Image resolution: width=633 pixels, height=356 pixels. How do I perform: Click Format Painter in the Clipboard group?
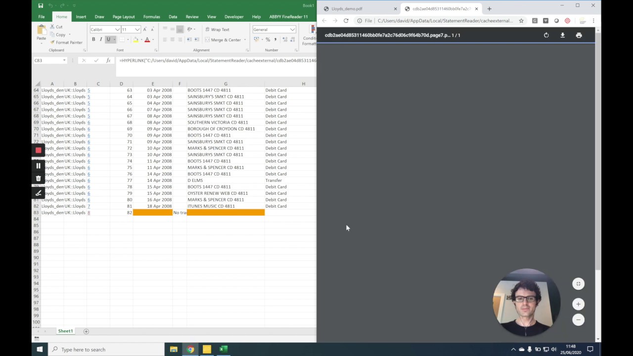(66, 43)
